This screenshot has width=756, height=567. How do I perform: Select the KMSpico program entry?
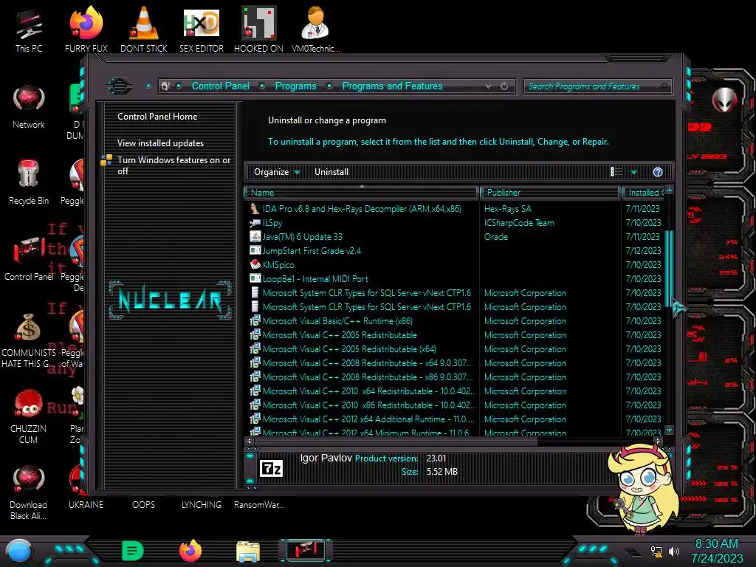(278, 265)
